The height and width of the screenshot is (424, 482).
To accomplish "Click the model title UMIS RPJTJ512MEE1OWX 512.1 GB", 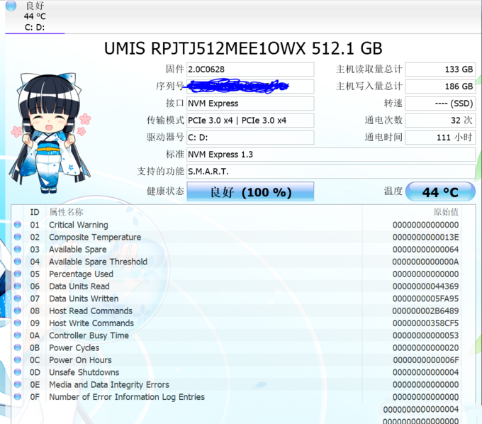I will [243, 49].
